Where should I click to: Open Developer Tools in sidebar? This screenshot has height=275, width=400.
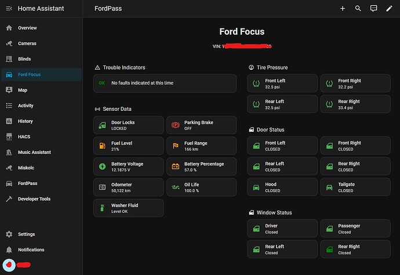coord(34,199)
